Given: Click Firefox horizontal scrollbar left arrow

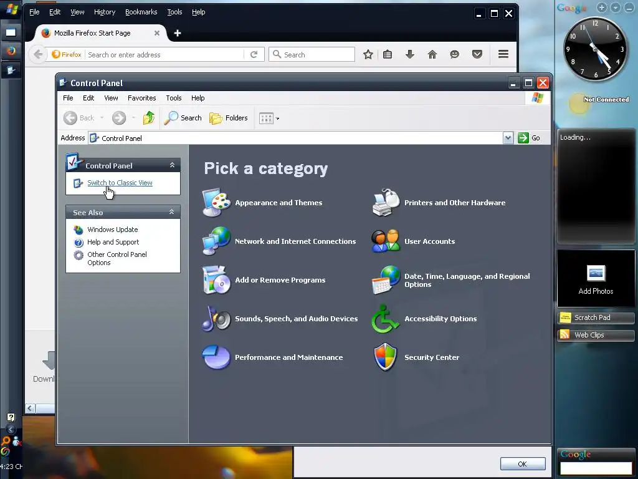Looking at the screenshot, I should (x=31, y=408).
